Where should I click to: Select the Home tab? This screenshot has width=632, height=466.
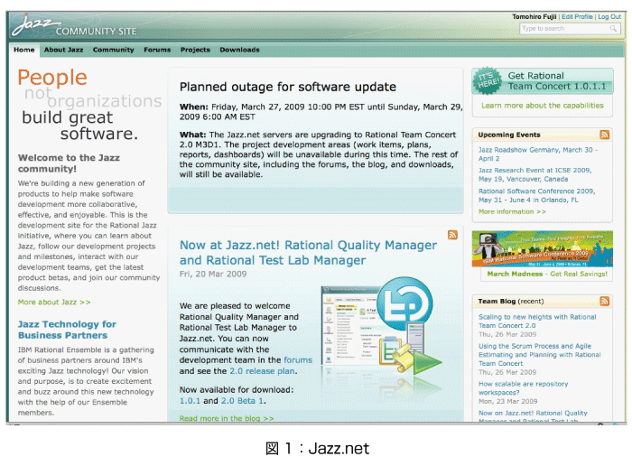(24, 50)
